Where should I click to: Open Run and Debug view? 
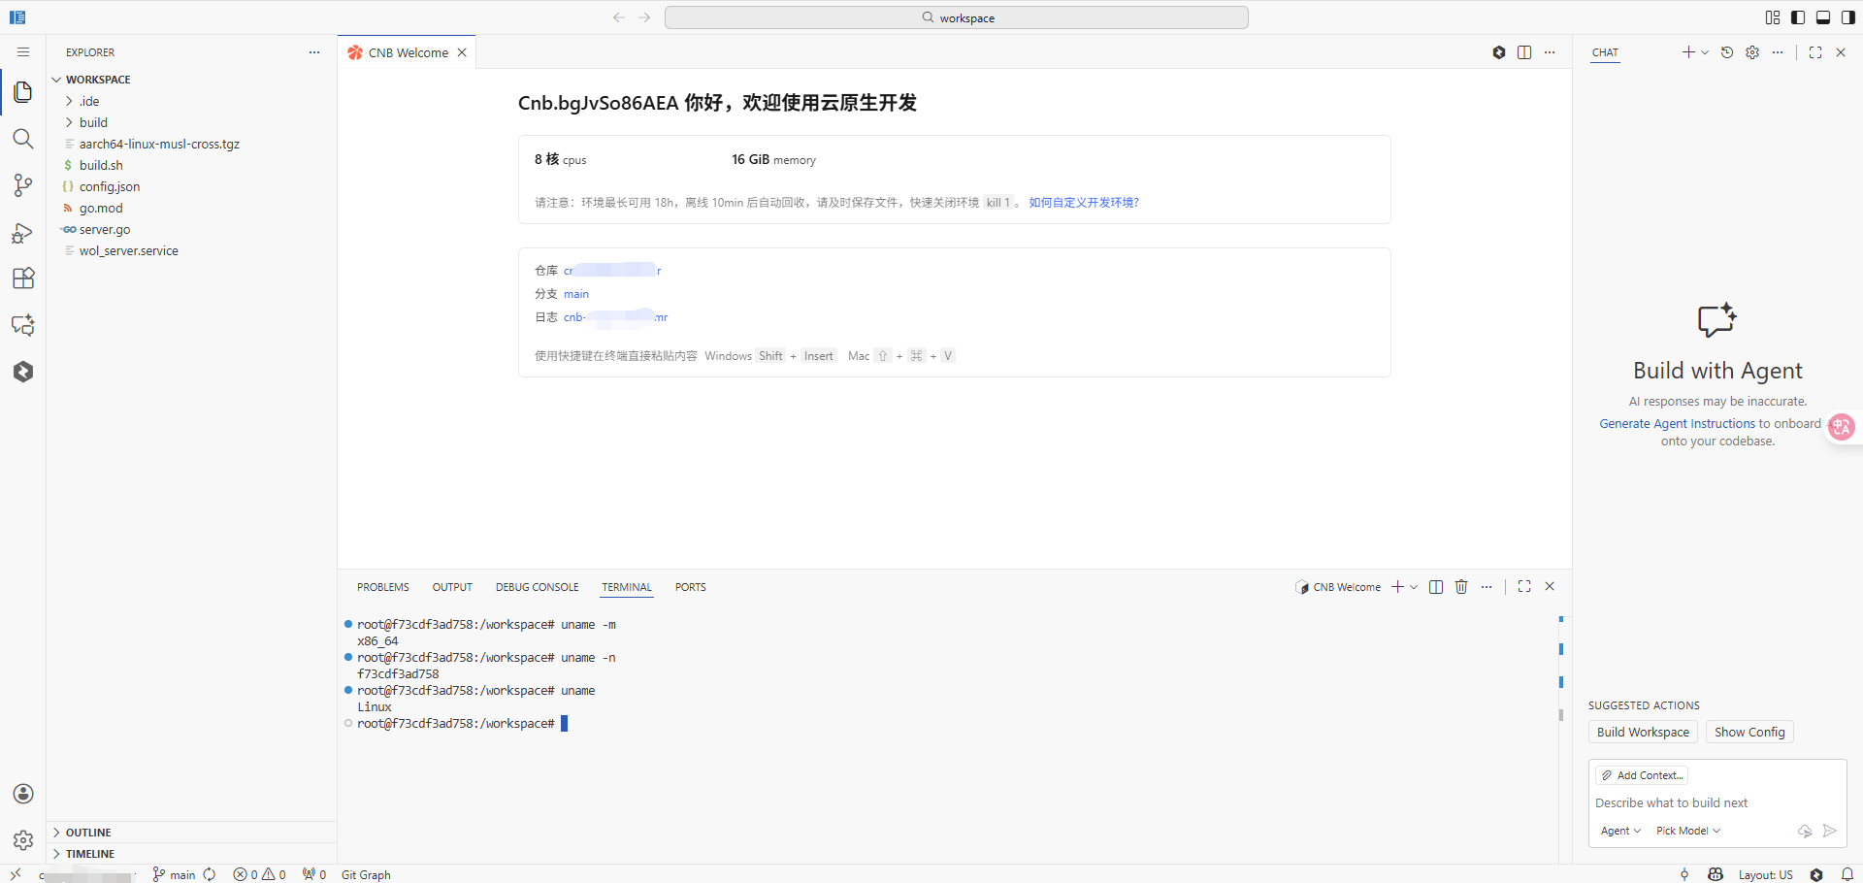[23, 233]
